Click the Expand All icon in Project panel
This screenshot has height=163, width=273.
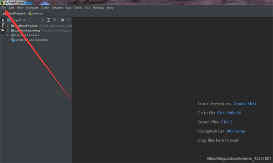click(x=49, y=20)
